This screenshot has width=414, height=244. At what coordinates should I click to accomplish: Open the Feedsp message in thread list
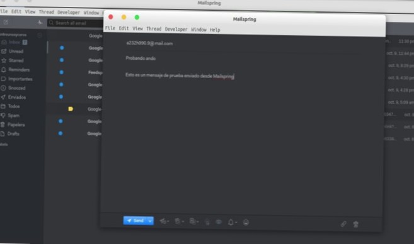95,72
